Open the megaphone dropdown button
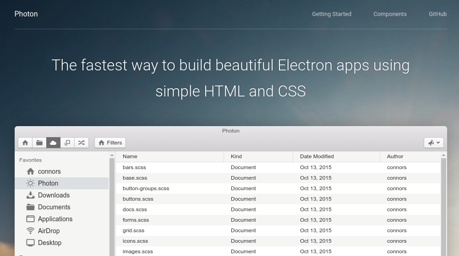Viewport: 459px width, 256px height. click(x=434, y=143)
